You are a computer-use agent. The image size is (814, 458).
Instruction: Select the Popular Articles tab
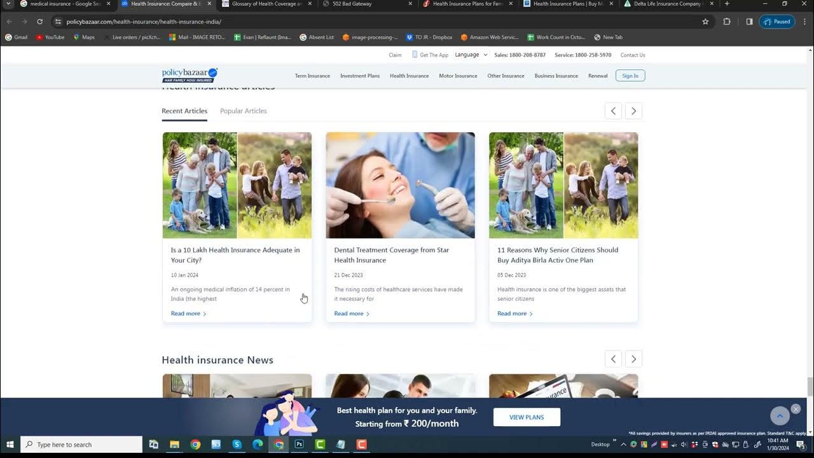pos(243,111)
